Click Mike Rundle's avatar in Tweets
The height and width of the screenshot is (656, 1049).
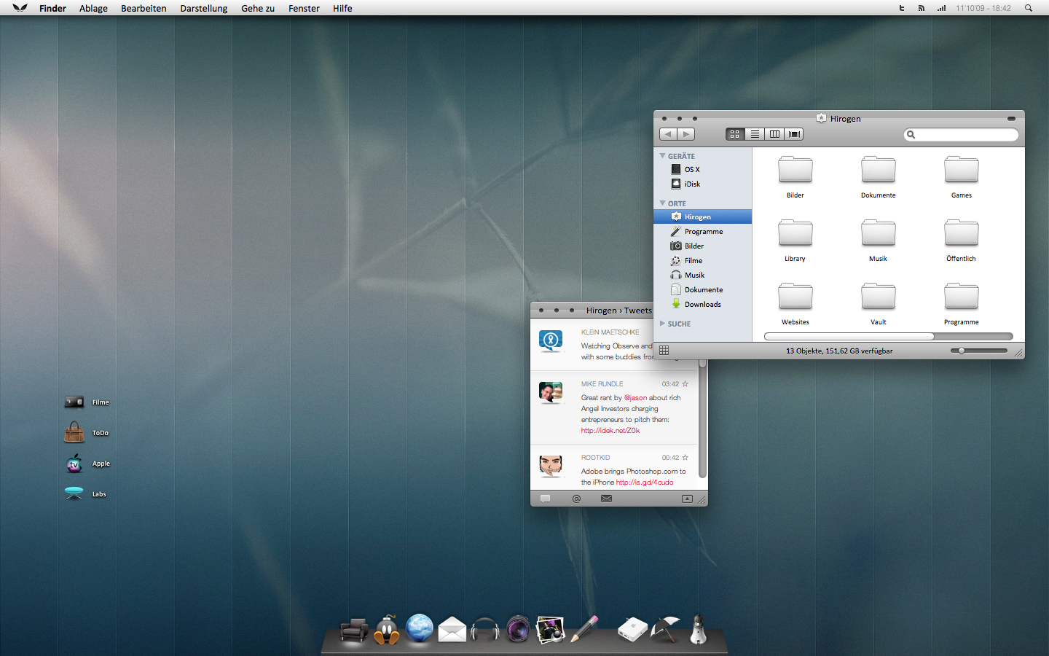[x=551, y=392]
